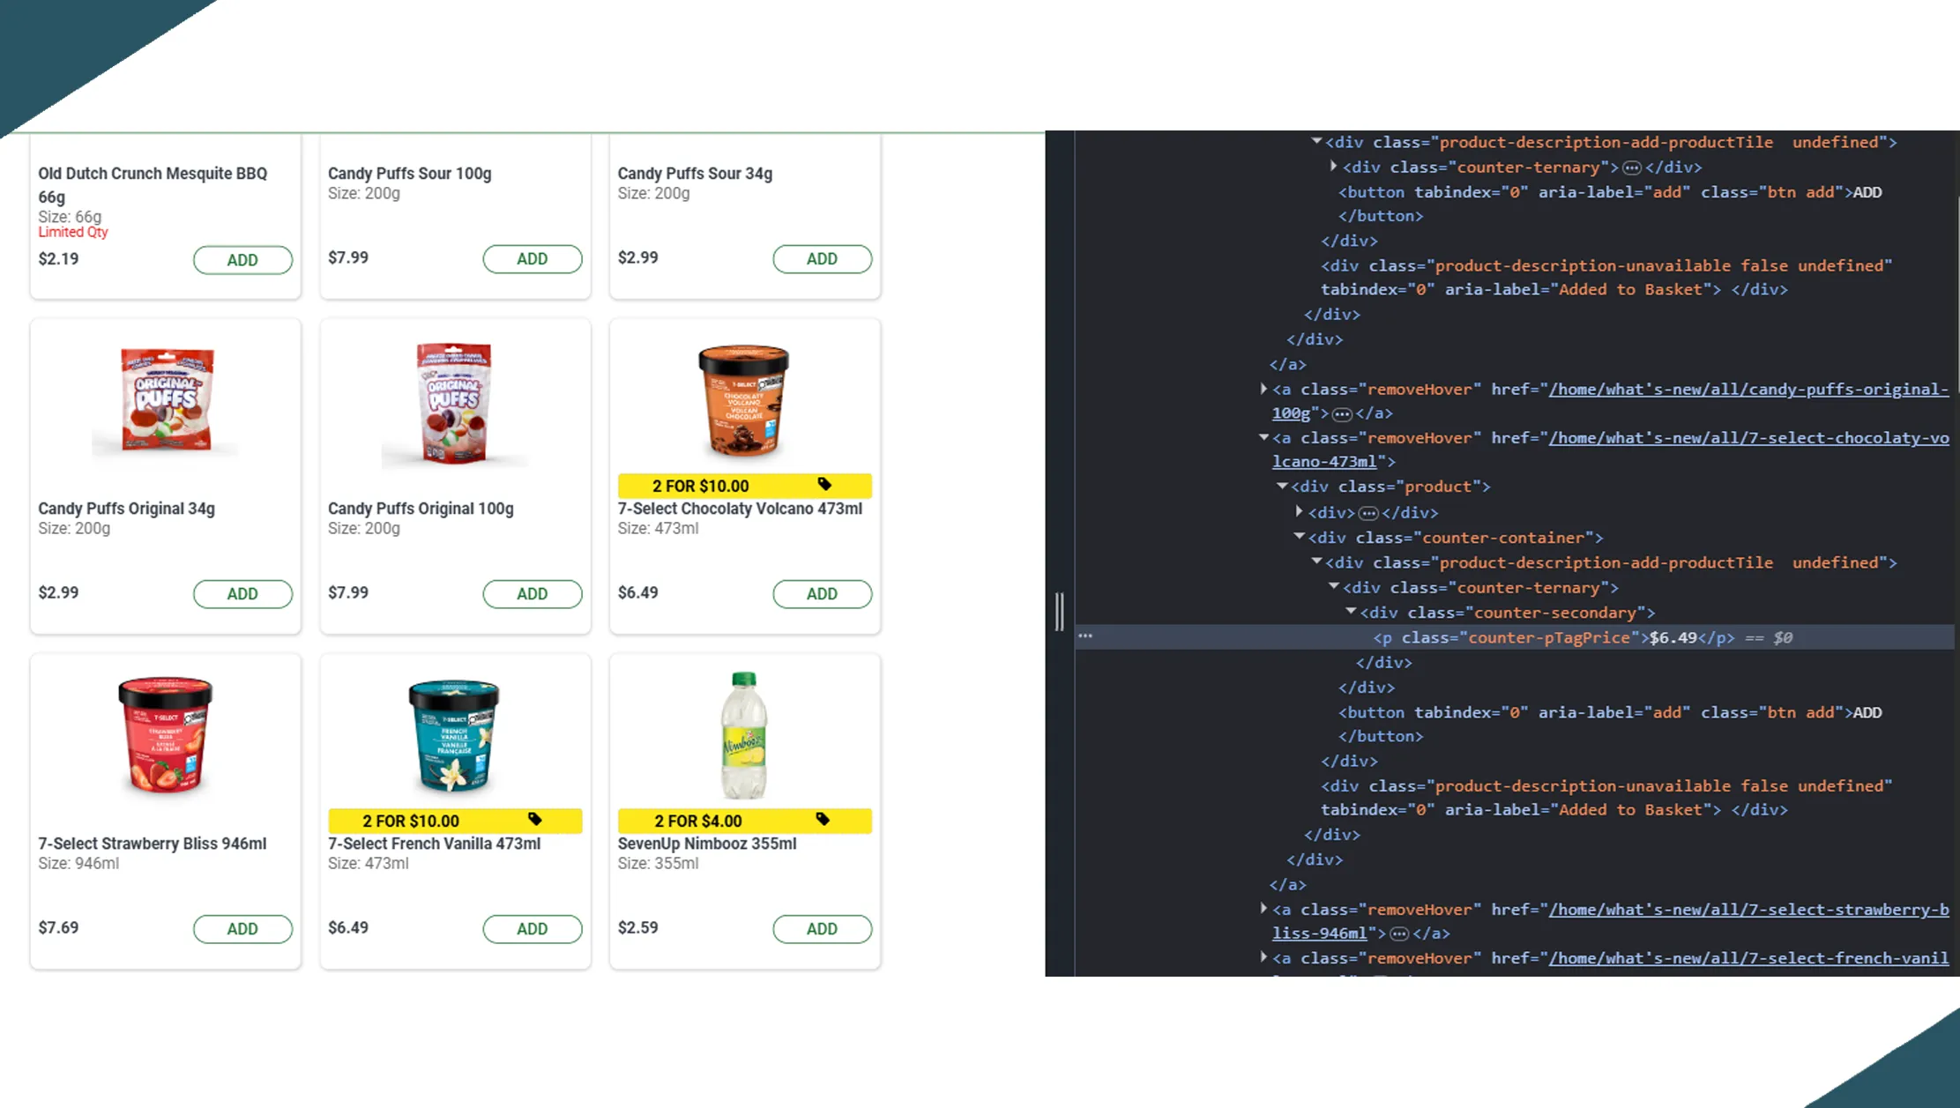Click the three-dots icon beside highlighted DOM line
The width and height of the screenshot is (1960, 1108).
[x=1085, y=636]
